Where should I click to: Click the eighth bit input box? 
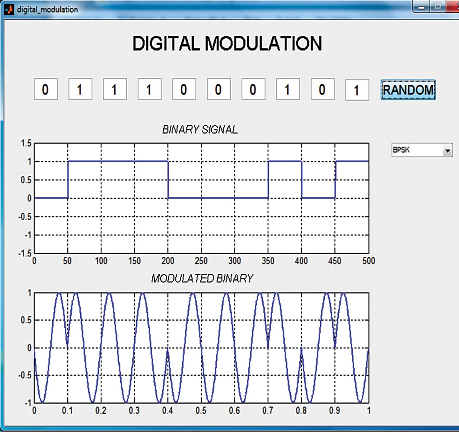288,89
